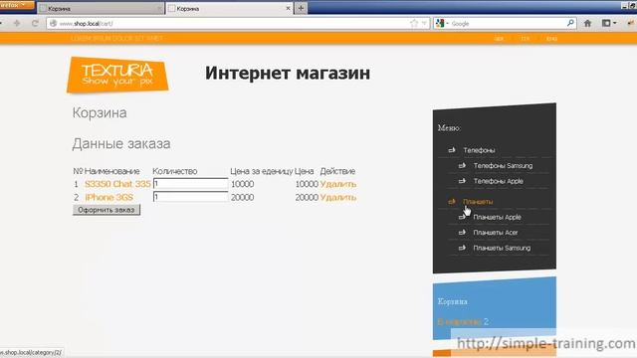The width and height of the screenshot is (637, 358).
Task: Click quantity field for S3350 Chat
Action: [x=190, y=184]
